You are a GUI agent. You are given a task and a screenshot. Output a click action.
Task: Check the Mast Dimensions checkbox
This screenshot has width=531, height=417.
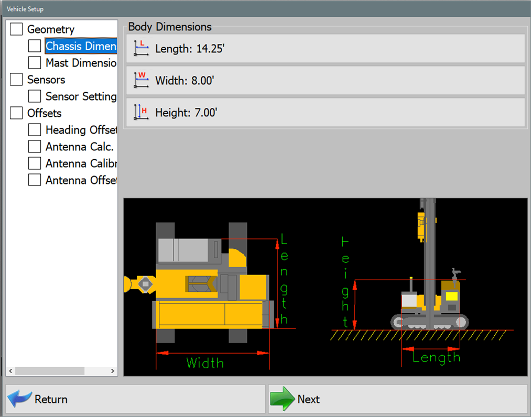pyautogui.click(x=34, y=63)
